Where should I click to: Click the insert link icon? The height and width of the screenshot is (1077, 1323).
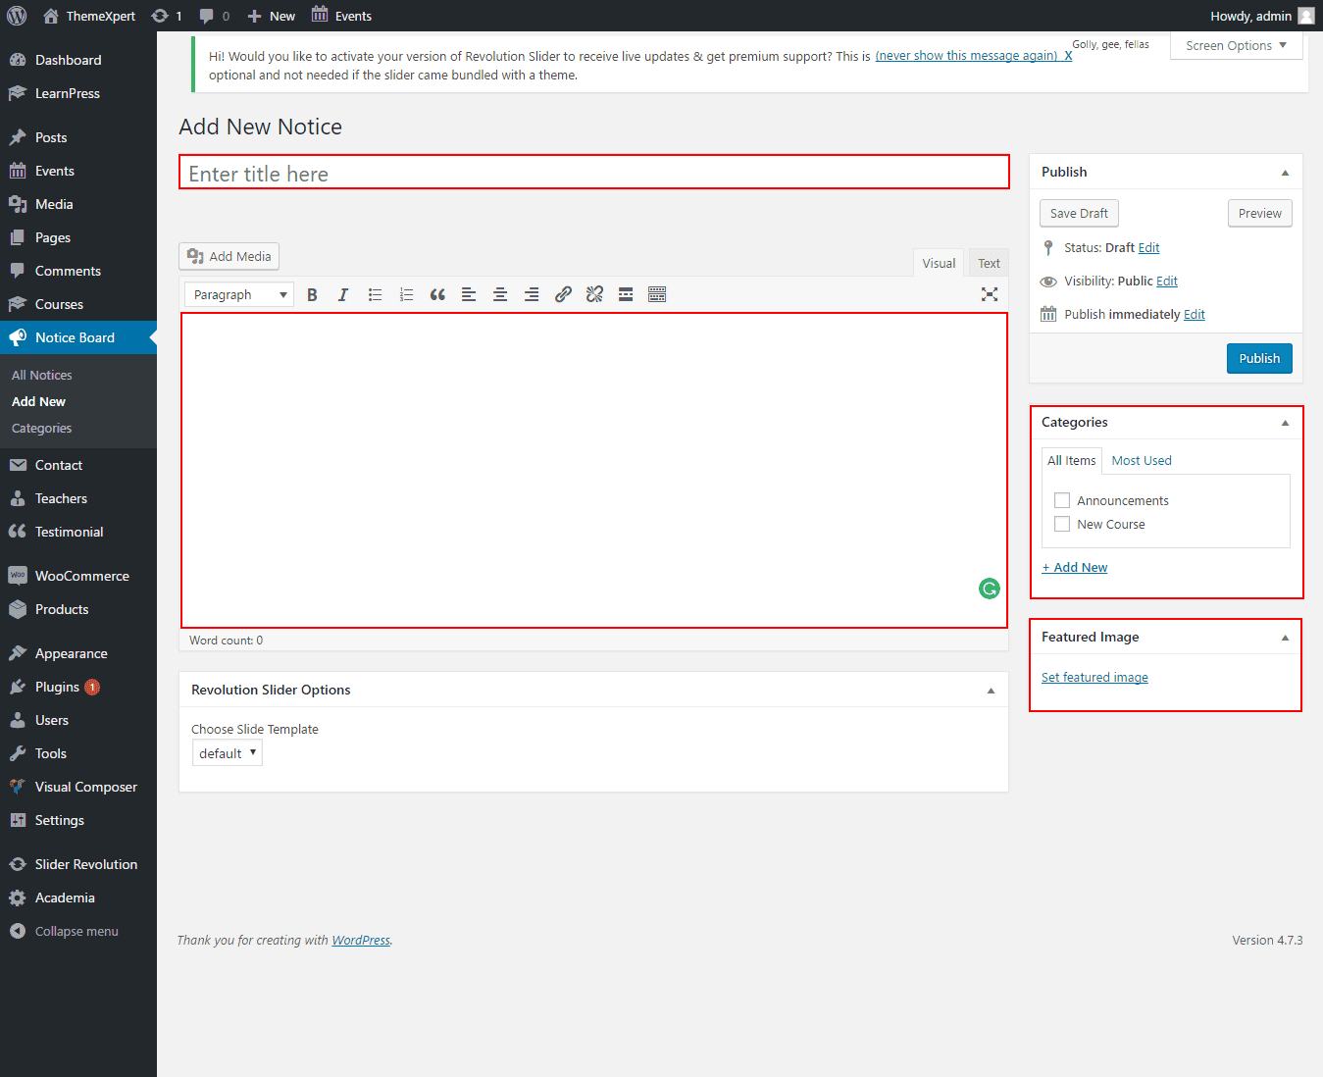click(x=563, y=294)
